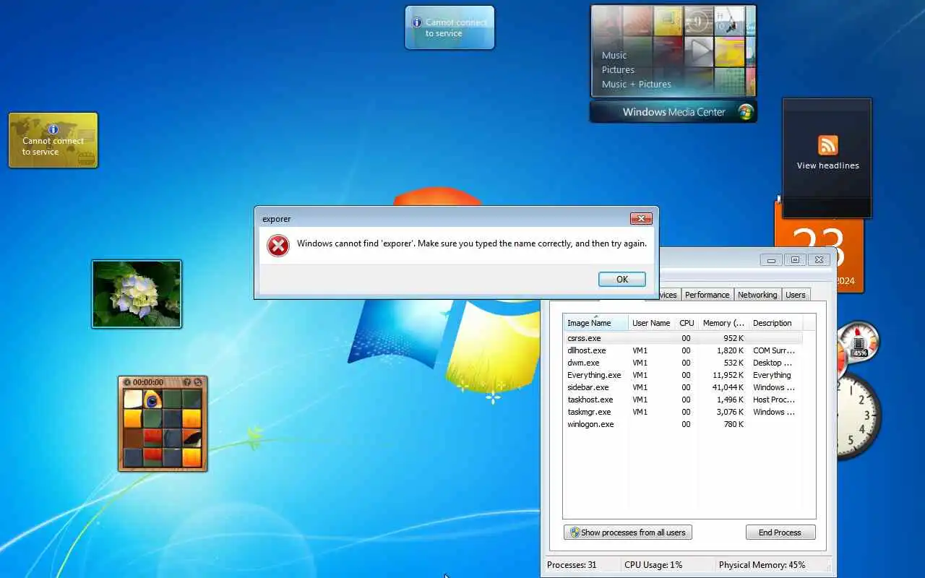
Task: Click OK in the exporer error dialog
Action: pos(621,279)
